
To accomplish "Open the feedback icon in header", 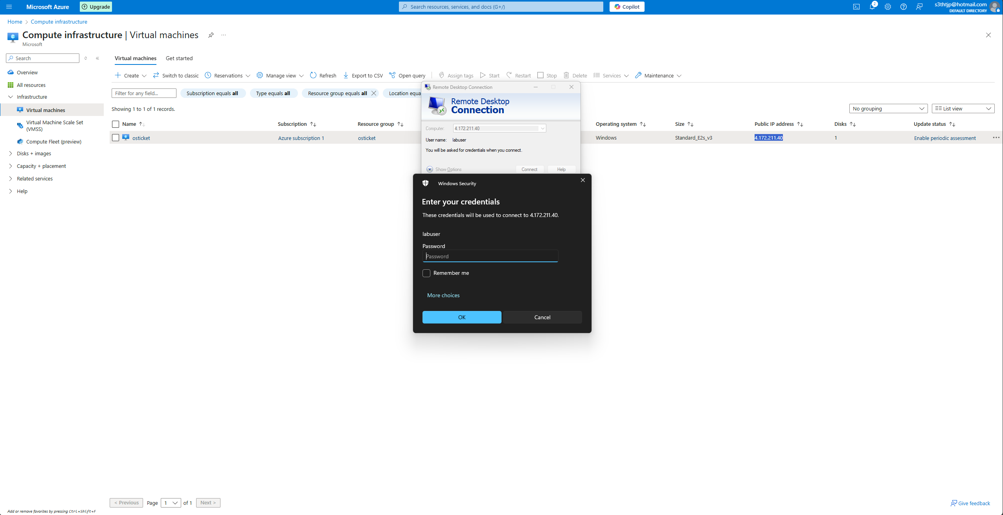I will tap(919, 7).
